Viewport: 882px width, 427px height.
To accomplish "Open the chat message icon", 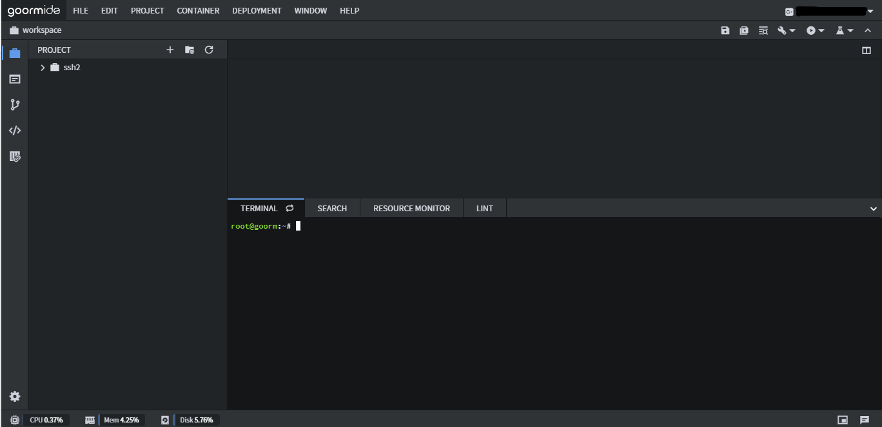I will [x=865, y=420].
